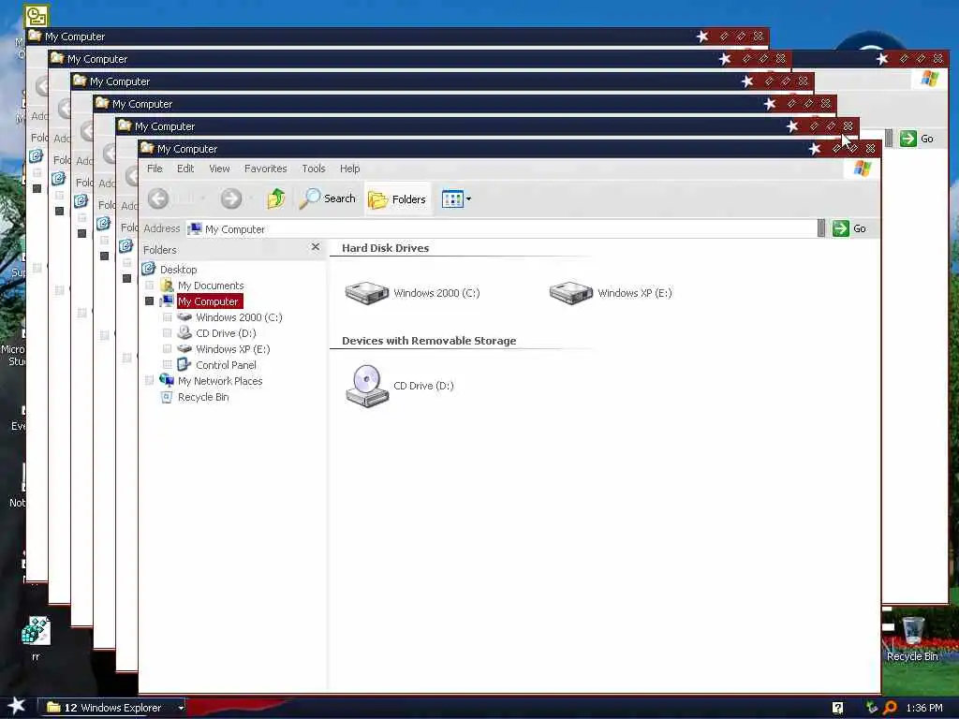
Task: Click the My Documents folder icon in the tree
Action: click(x=167, y=285)
